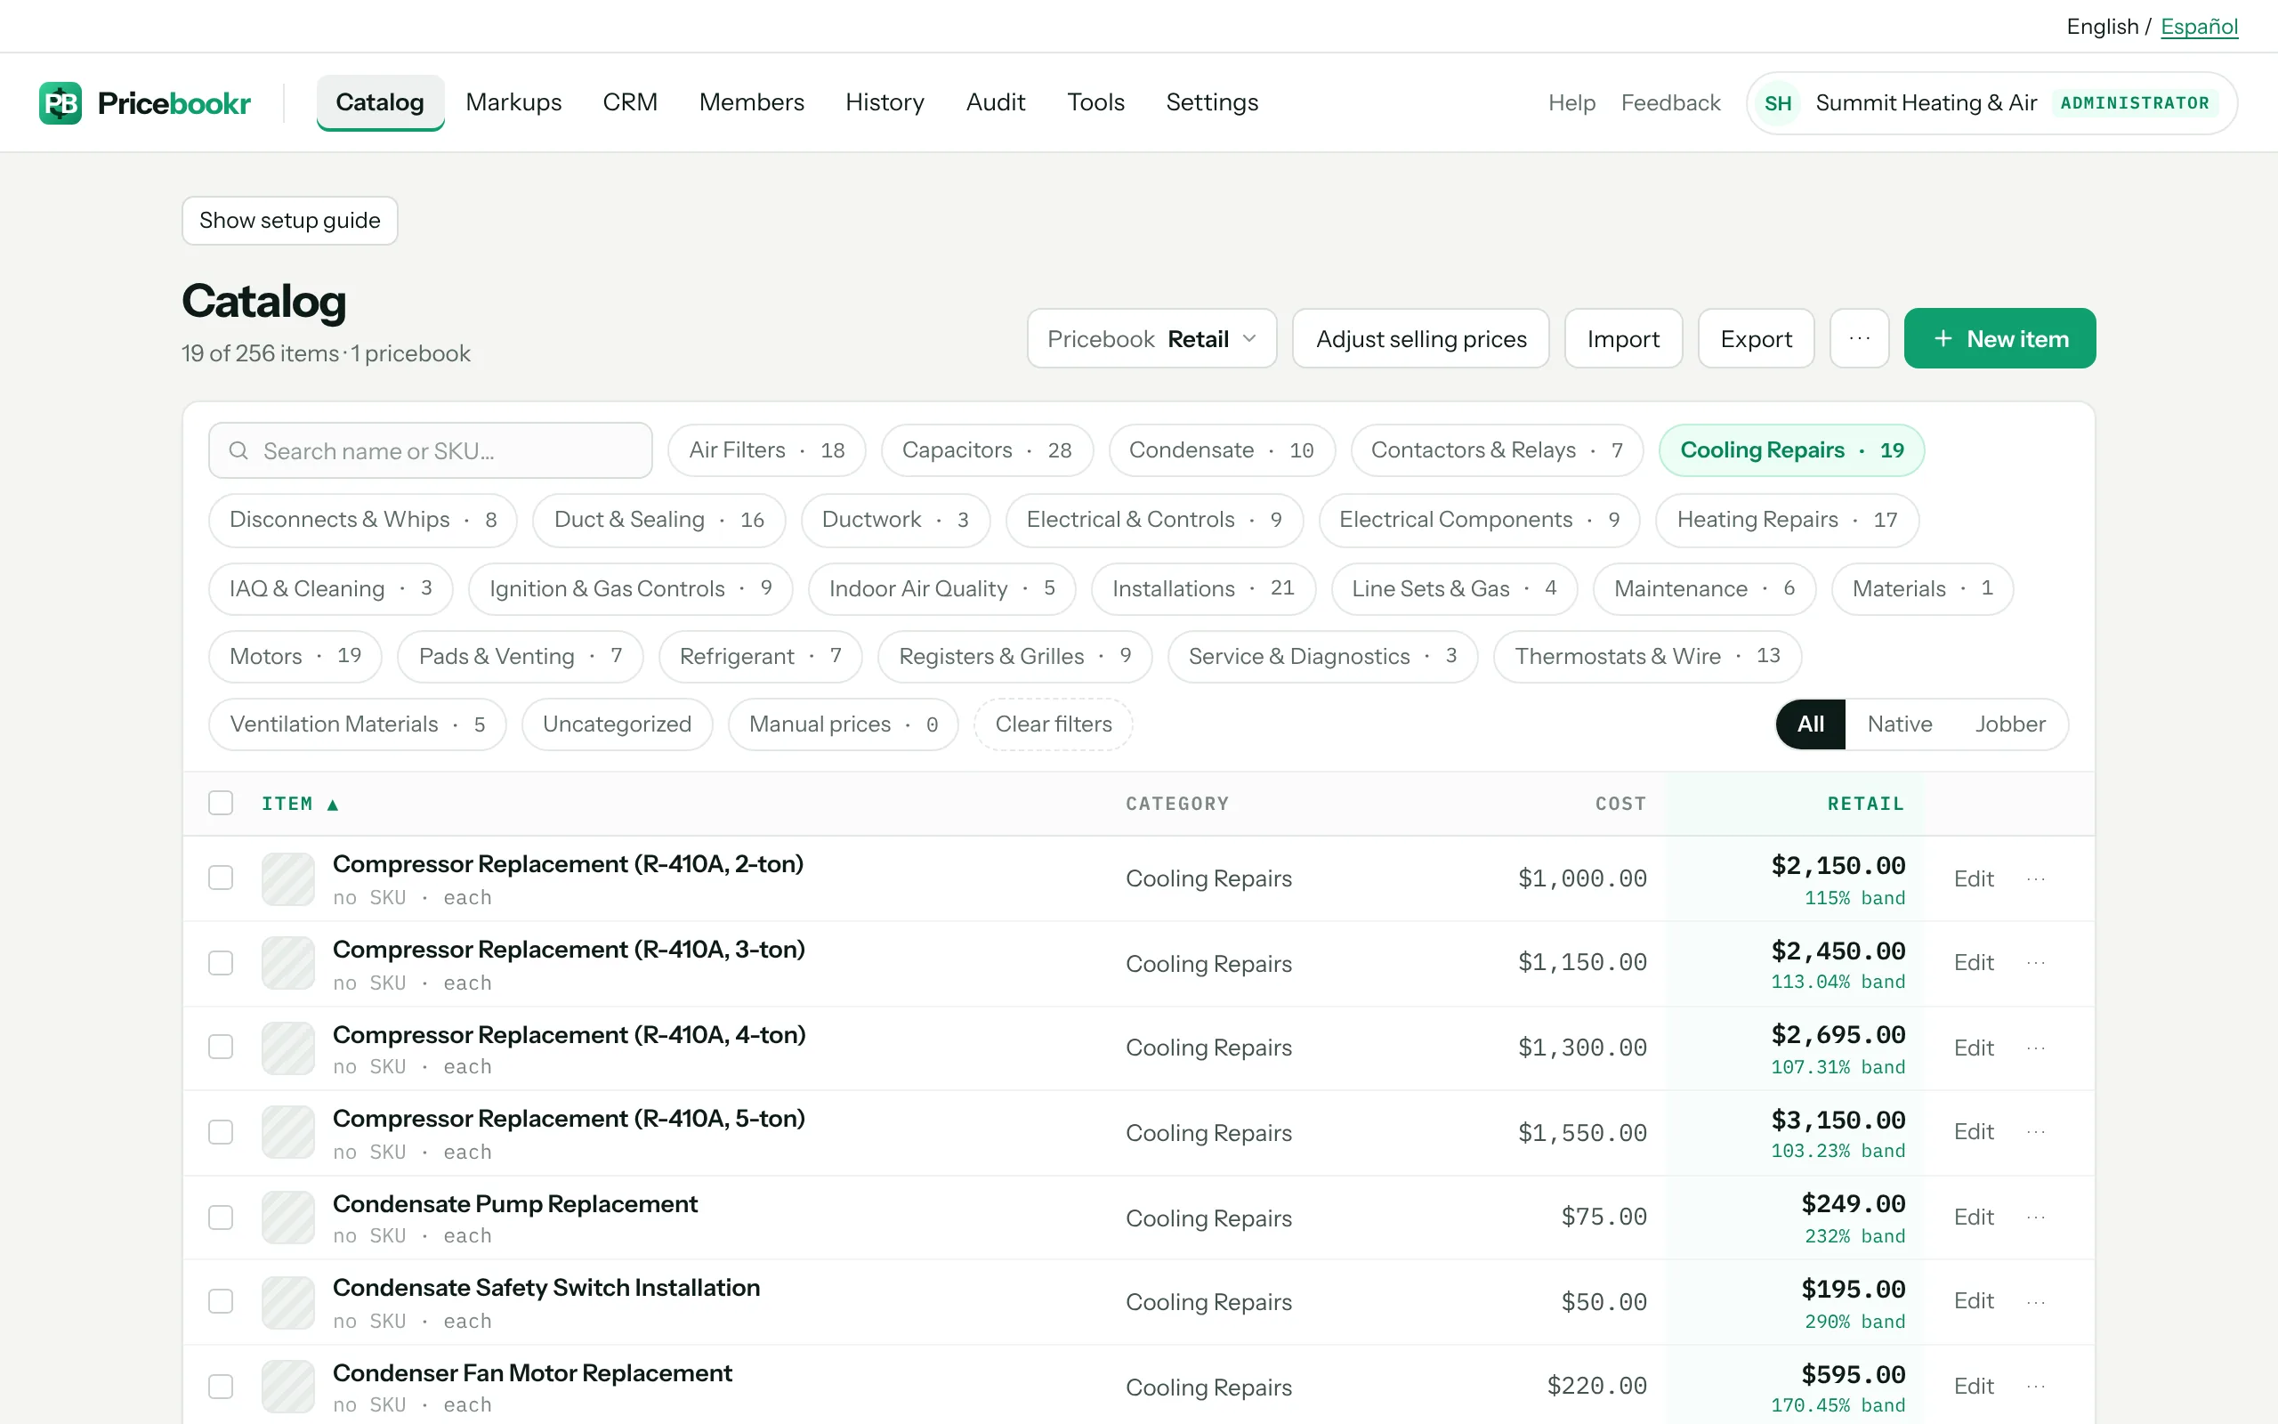Open row menu for Condensate Pump Replacement

point(2035,1217)
